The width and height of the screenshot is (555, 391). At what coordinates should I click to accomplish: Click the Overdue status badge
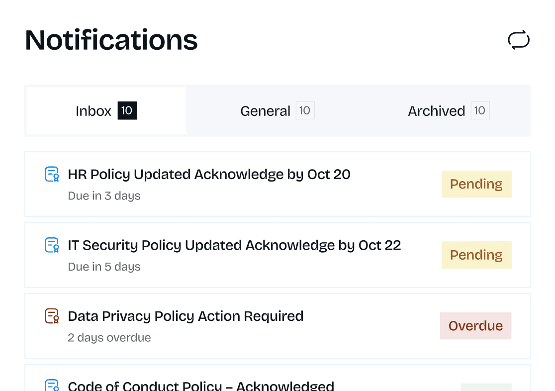tap(475, 326)
